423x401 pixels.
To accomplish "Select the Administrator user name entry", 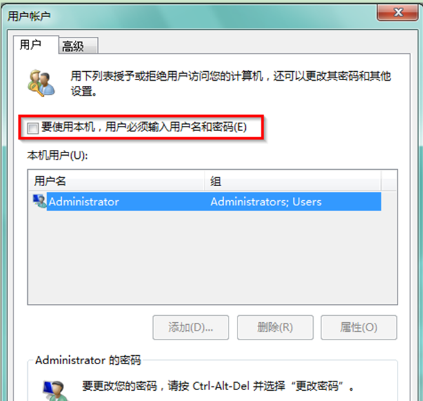I will [x=84, y=201].
